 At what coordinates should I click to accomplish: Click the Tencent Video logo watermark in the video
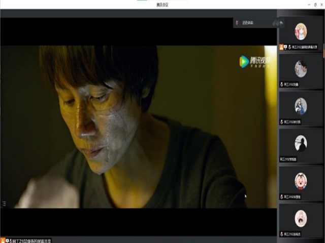[x=254, y=62]
